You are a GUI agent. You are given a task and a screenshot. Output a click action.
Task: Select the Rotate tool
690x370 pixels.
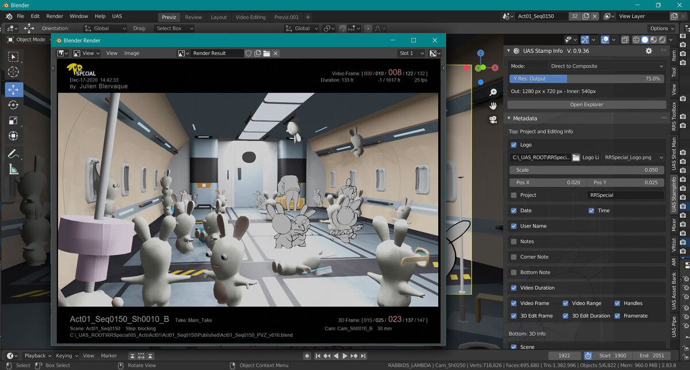click(14, 105)
